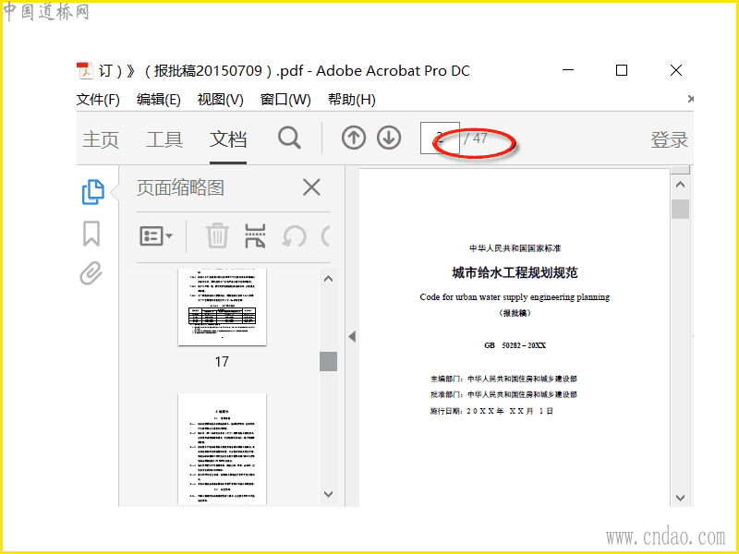Click the 页面缩略图 panel title
This screenshot has width=739, height=554.
(180, 187)
